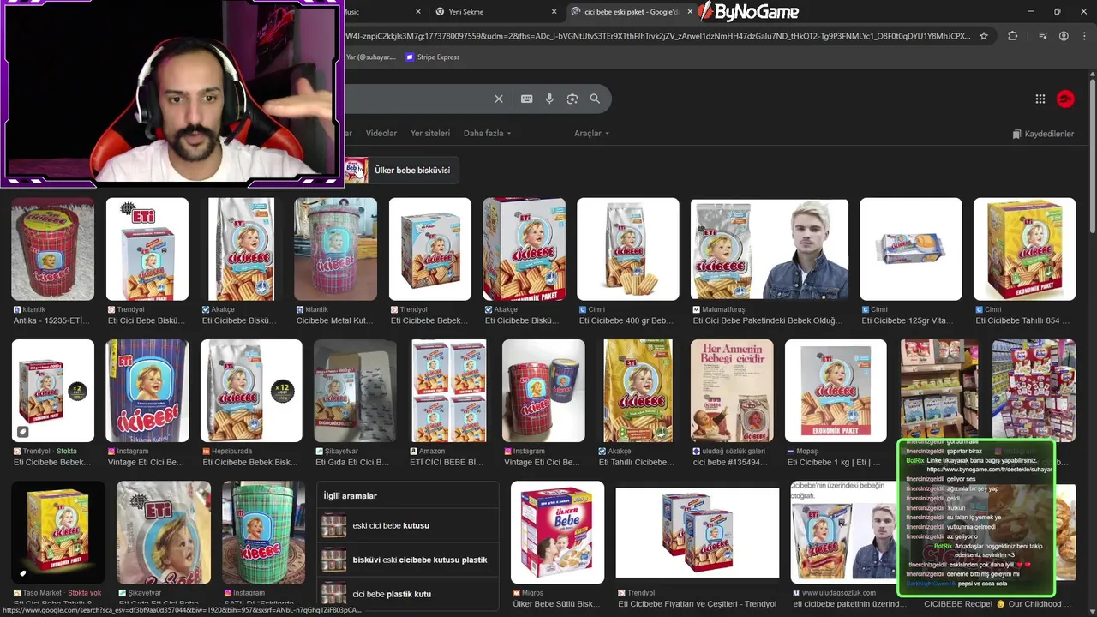Switch to Videolar search results
This screenshot has height=617, width=1097.
click(381, 134)
